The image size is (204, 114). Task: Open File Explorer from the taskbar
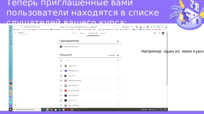pos(52,110)
